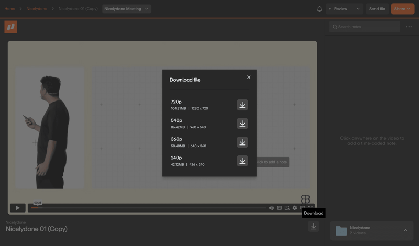Screen dimensions: 419x246
Task: Open player settings gear
Action: click(295, 208)
